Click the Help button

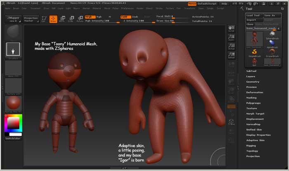[x=224, y=4]
